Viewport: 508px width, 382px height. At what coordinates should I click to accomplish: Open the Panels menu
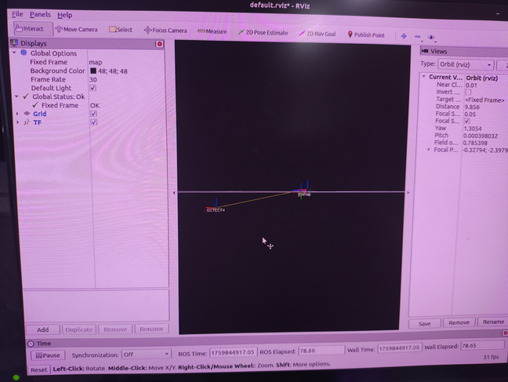pyautogui.click(x=40, y=15)
